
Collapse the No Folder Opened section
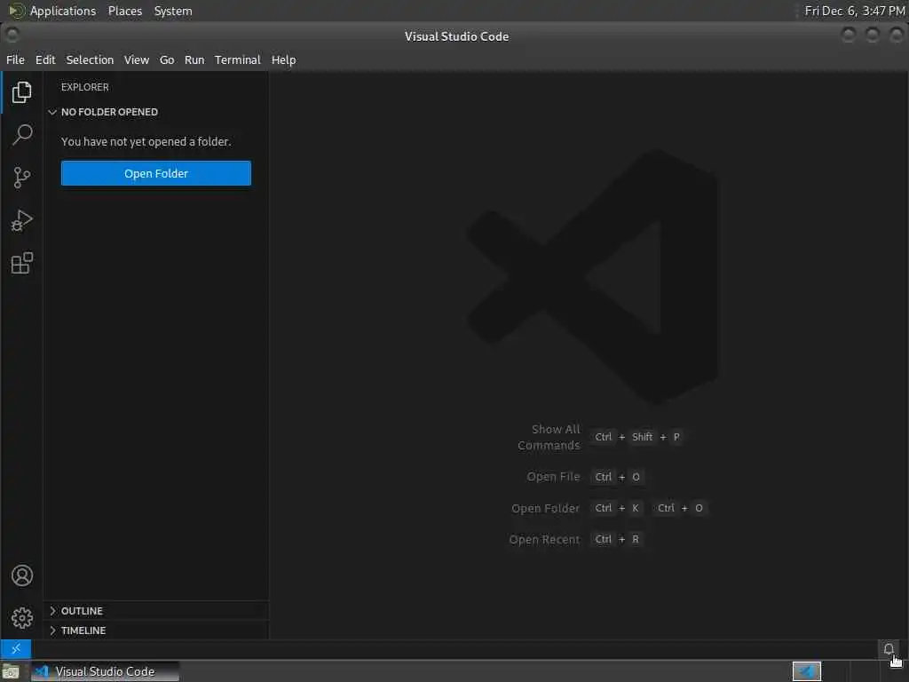(x=156, y=112)
